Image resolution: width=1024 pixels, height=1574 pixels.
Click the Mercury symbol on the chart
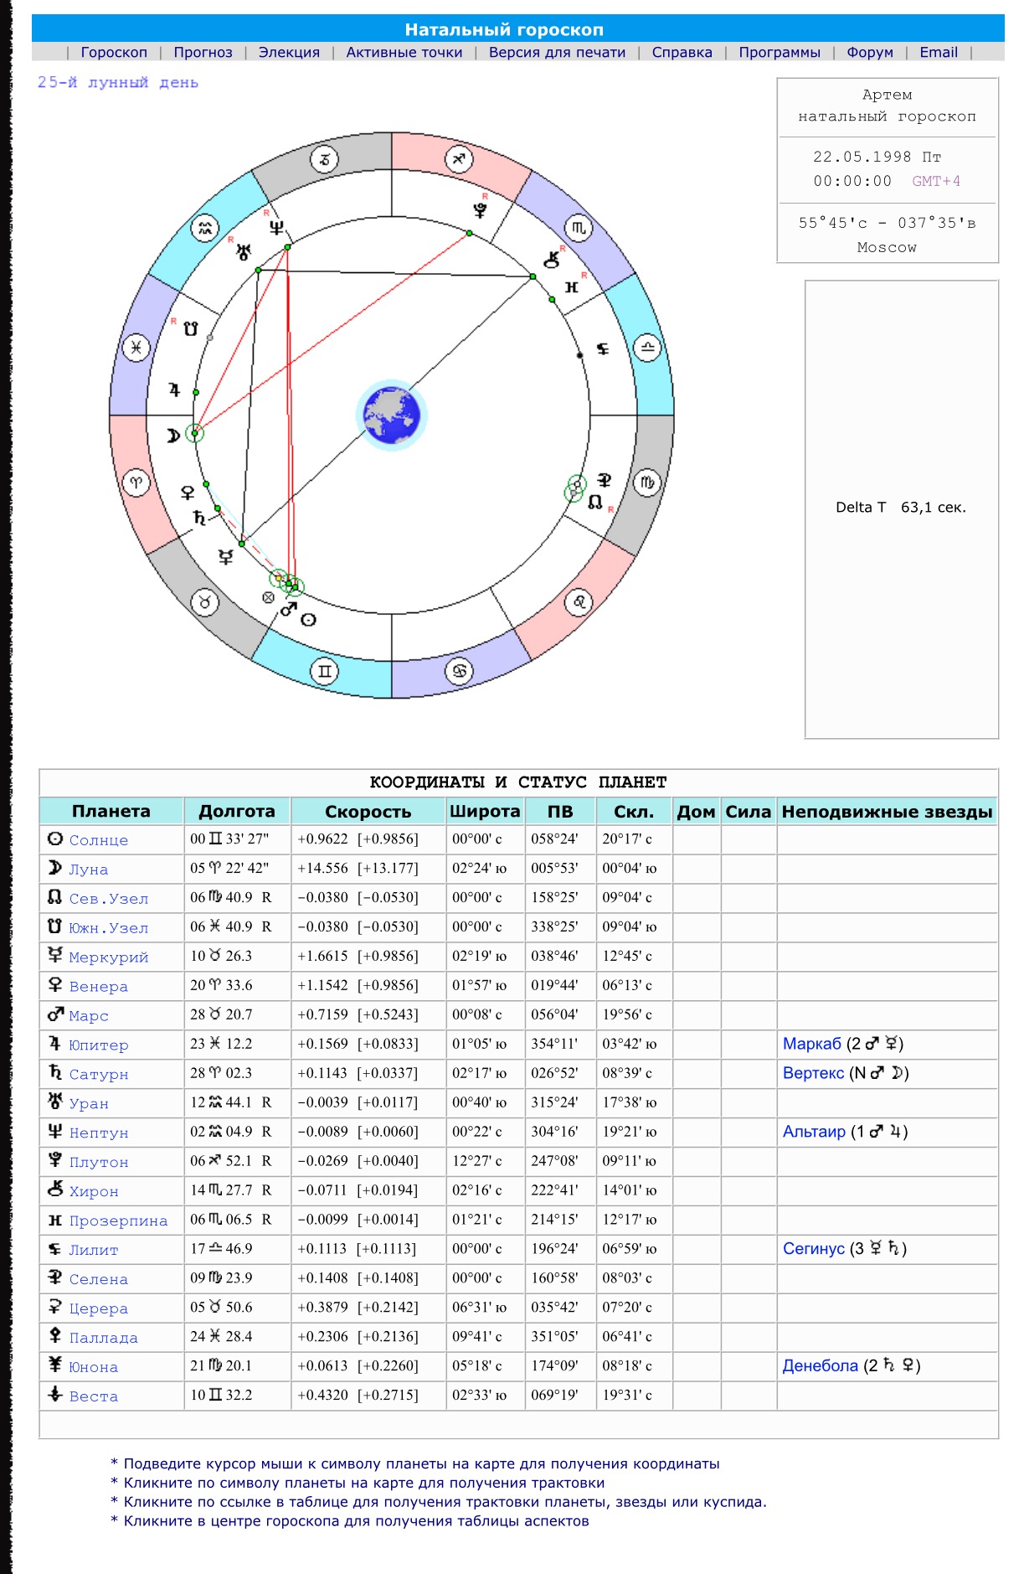coord(225,556)
